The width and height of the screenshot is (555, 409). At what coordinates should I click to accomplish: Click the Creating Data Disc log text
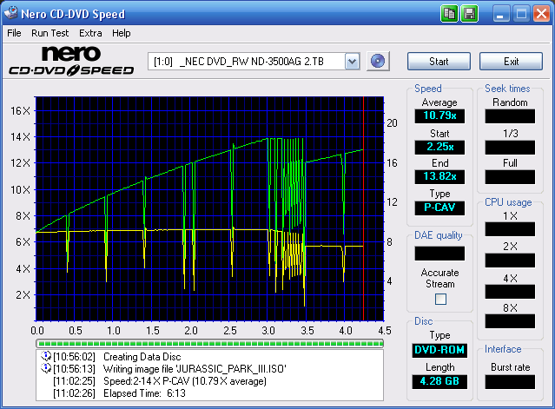click(142, 357)
